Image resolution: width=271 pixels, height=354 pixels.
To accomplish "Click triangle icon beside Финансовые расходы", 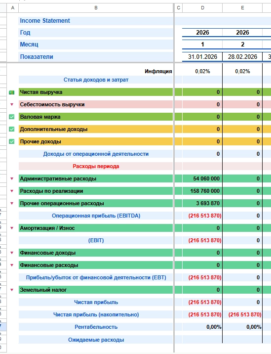I will 12,265.
